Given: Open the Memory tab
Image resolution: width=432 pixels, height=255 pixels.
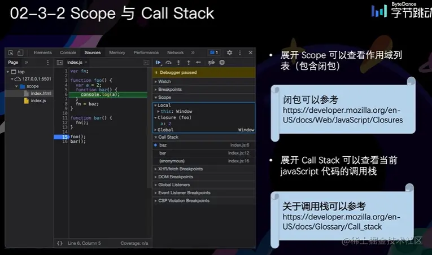Looking at the screenshot, I should (x=117, y=52).
